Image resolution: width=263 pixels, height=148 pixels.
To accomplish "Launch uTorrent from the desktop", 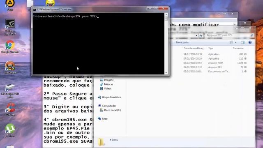I will [10, 130].
